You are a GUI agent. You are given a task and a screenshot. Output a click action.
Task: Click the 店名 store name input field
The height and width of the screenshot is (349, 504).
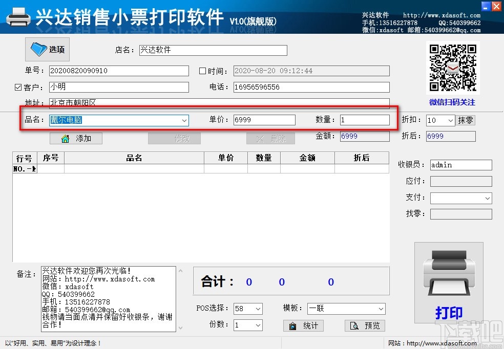click(213, 50)
